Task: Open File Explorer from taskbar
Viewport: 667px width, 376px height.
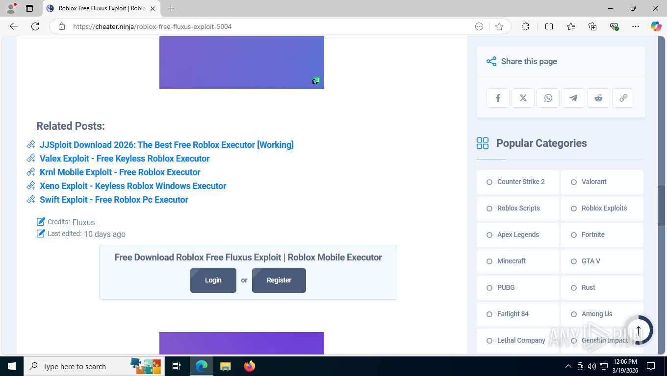Action: click(x=225, y=366)
